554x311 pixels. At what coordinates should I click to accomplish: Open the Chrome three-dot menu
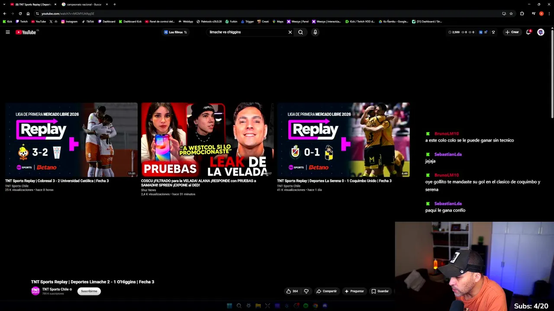[549, 13]
